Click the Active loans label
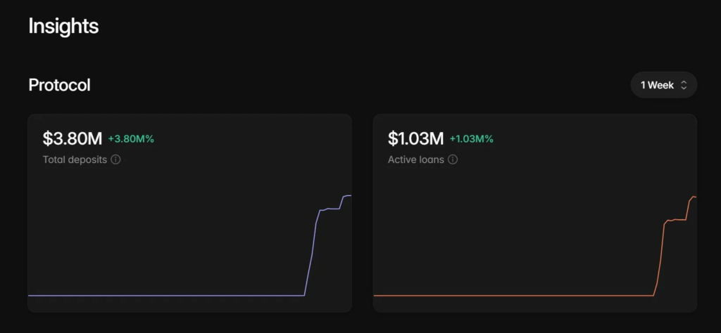The image size is (721, 333). (x=416, y=159)
